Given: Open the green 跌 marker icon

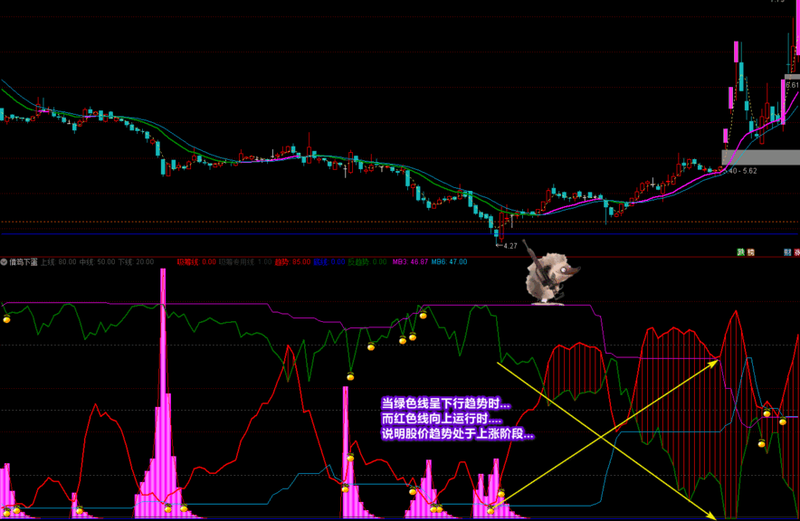Looking at the screenshot, I should coord(741,252).
